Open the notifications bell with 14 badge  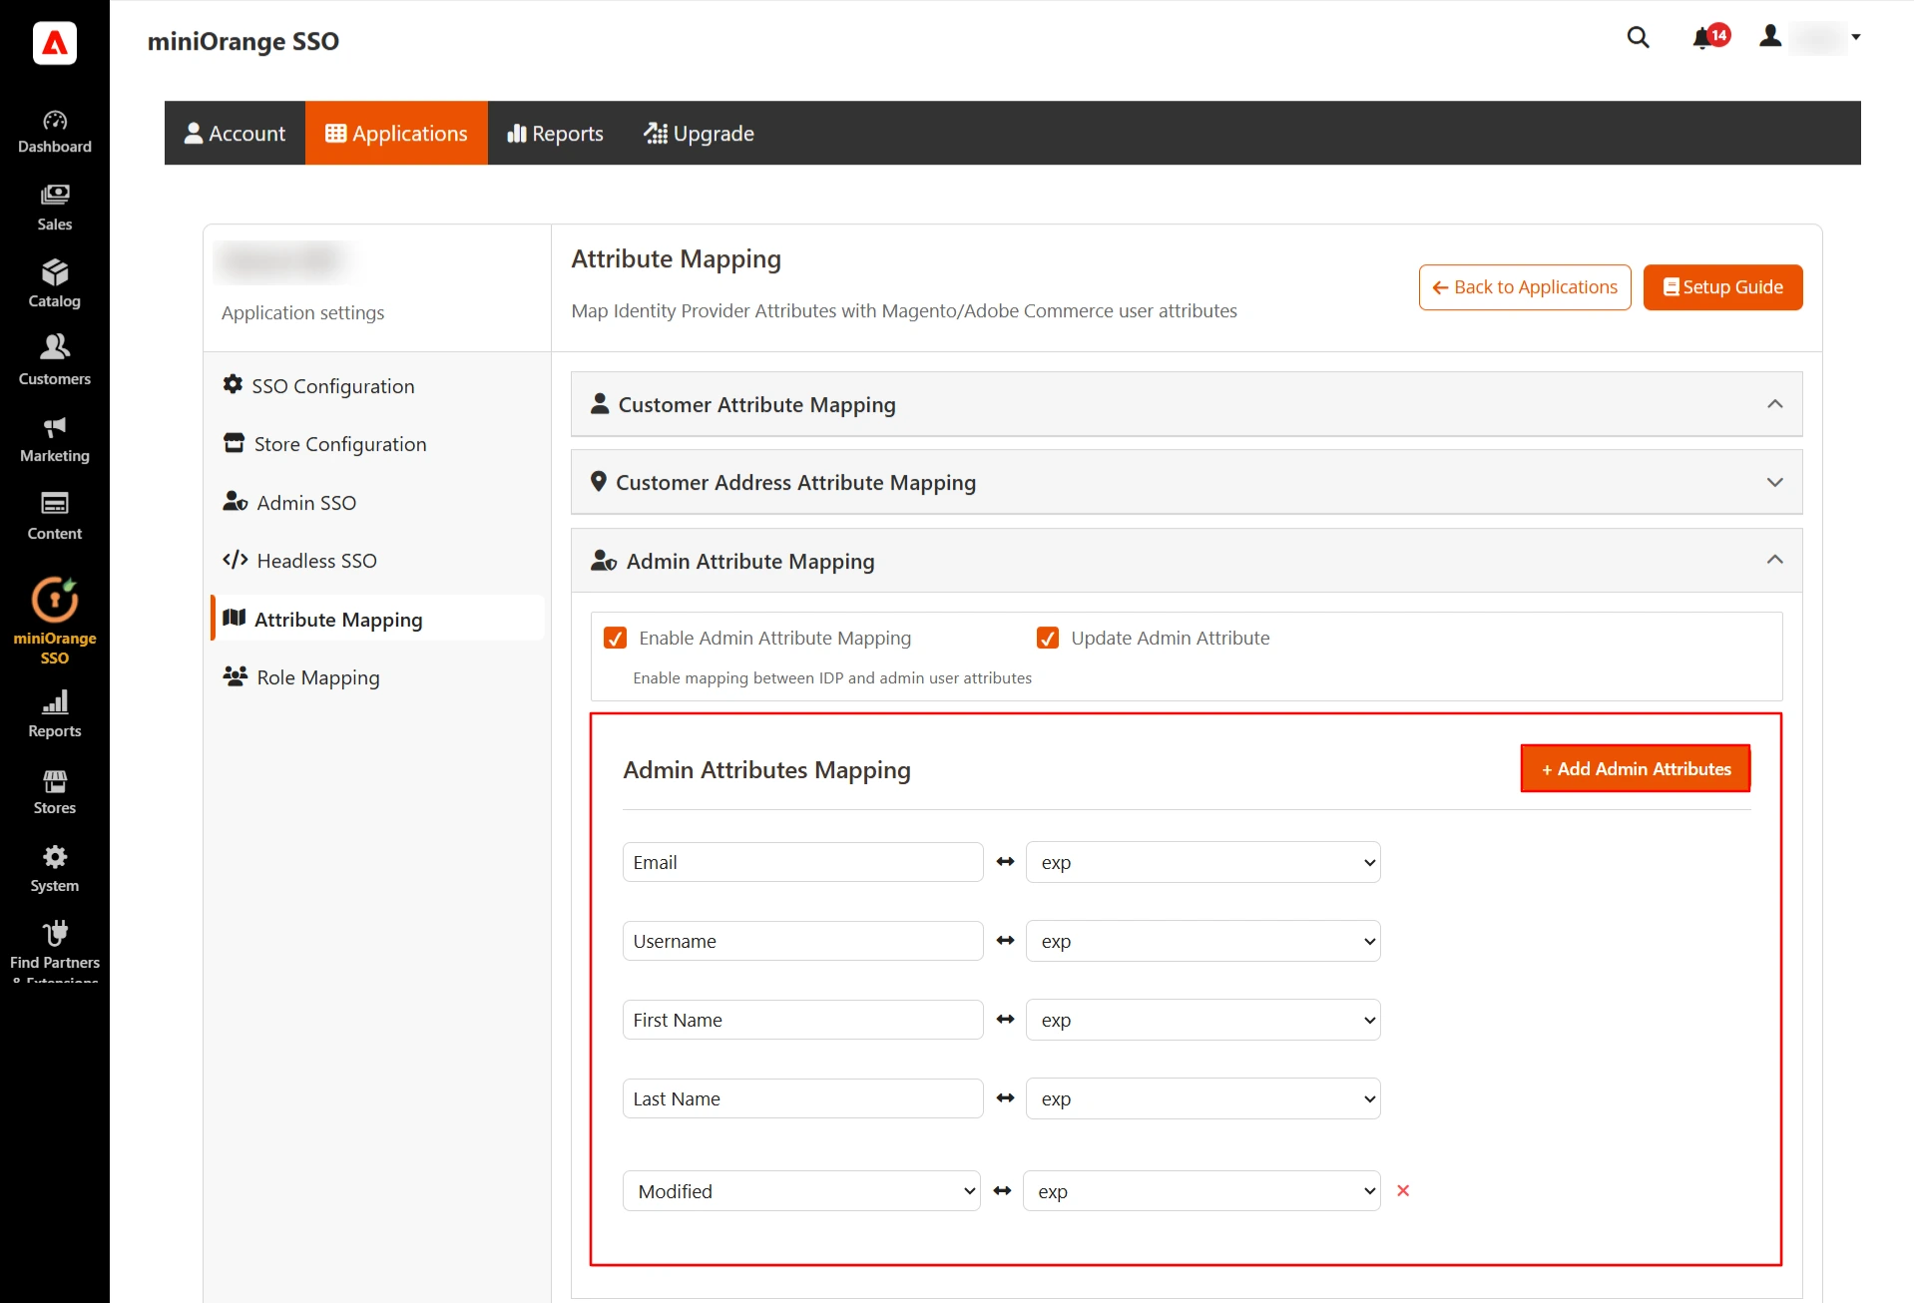pos(1710,38)
